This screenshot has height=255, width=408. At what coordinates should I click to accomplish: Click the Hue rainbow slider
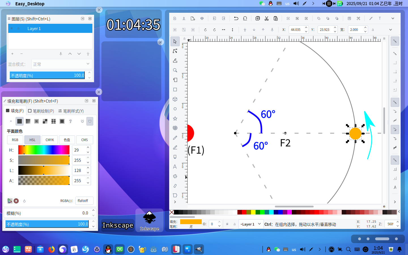tap(44, 150)
